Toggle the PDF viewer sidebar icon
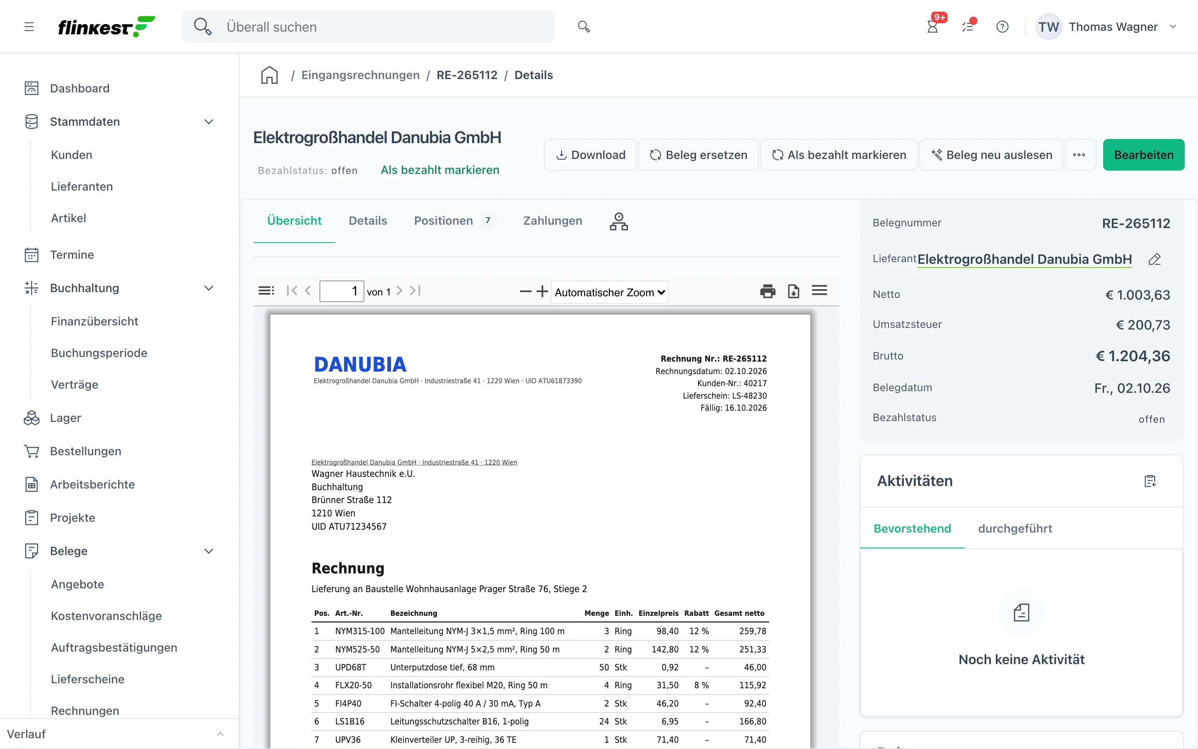1198x749 pixels. [x=266, y=291]
